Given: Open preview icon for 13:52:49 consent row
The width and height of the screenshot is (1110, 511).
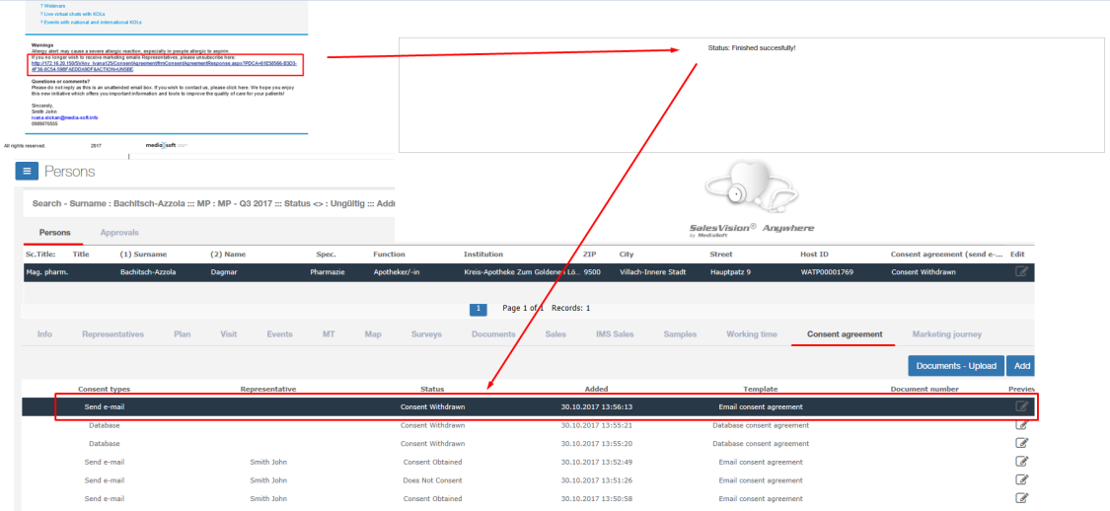Looking at the screenshot, I should click(1022, 462).
